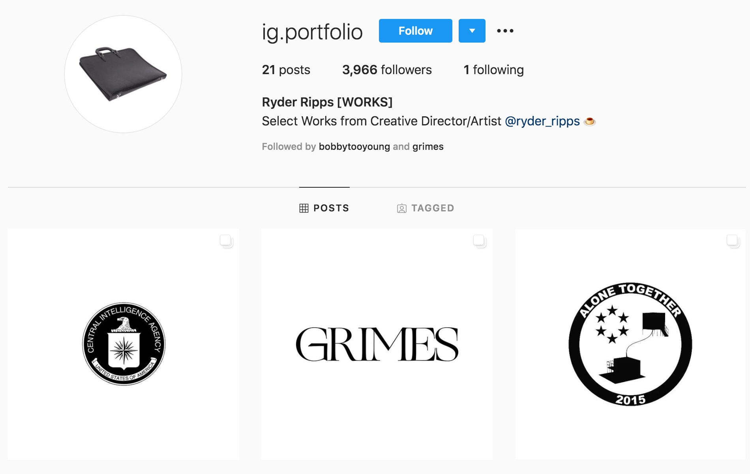750x474 pixels.
Task: Open the @ryder_ripps profile link
Action: point(542,121)
